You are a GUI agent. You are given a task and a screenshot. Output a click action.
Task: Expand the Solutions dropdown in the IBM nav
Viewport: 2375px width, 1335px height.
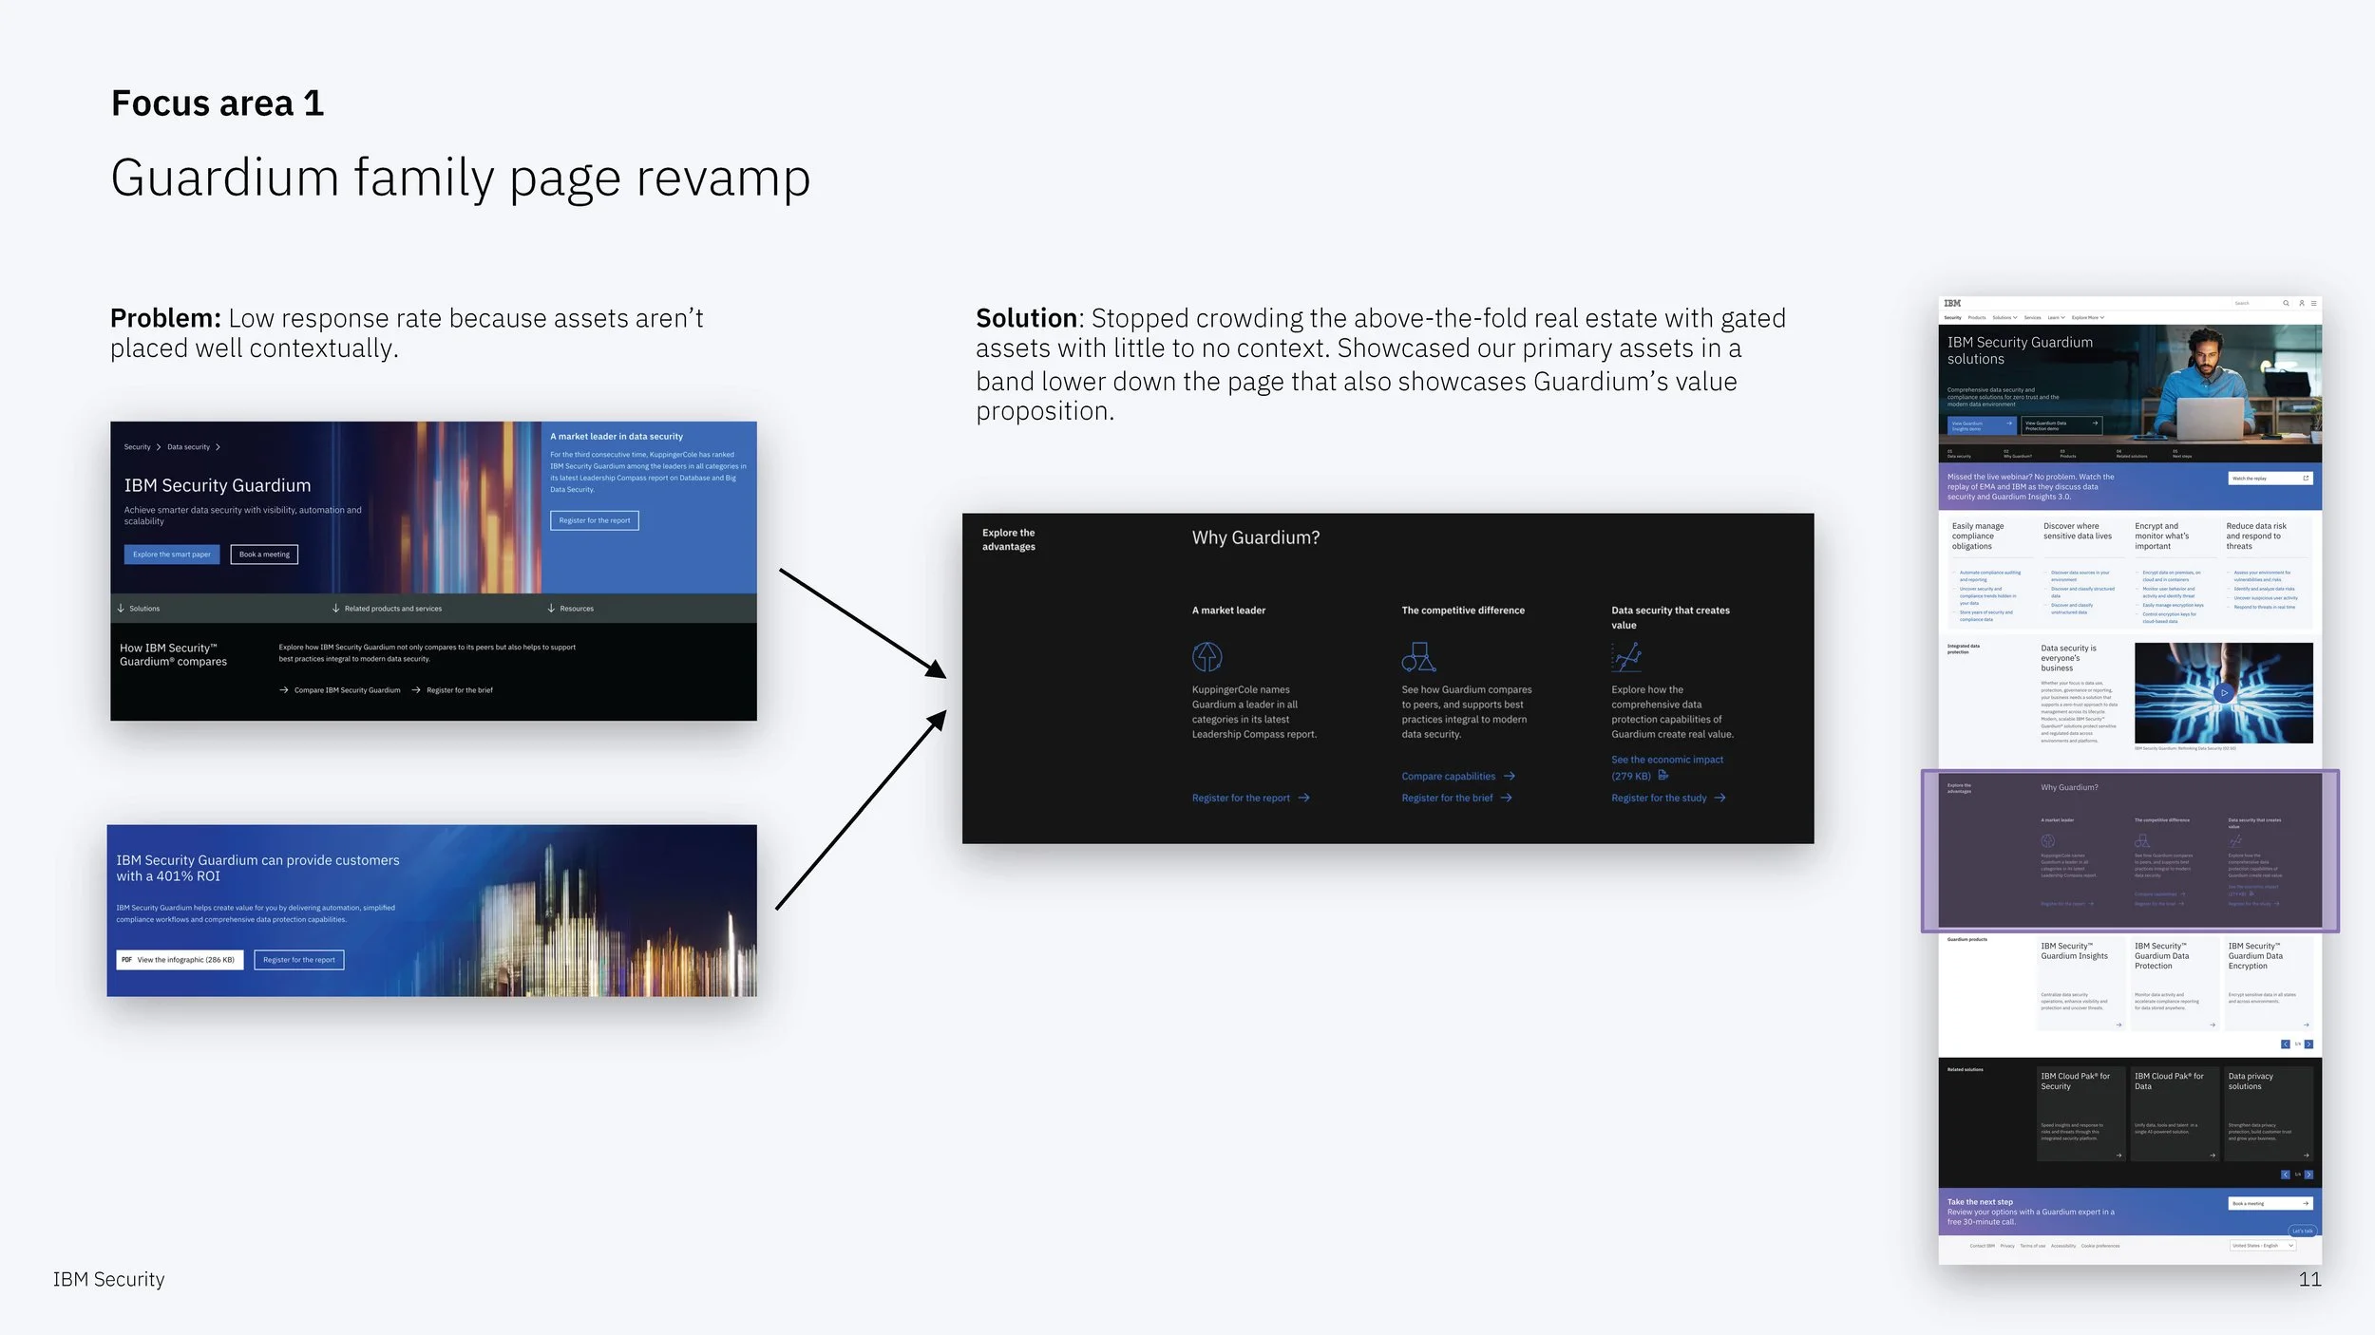pos(2004,317)
